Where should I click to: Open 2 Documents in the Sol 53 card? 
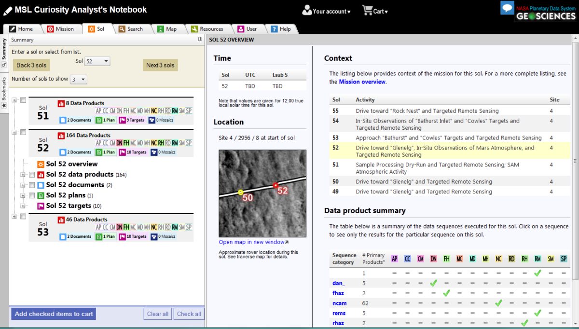coord(76,236)
